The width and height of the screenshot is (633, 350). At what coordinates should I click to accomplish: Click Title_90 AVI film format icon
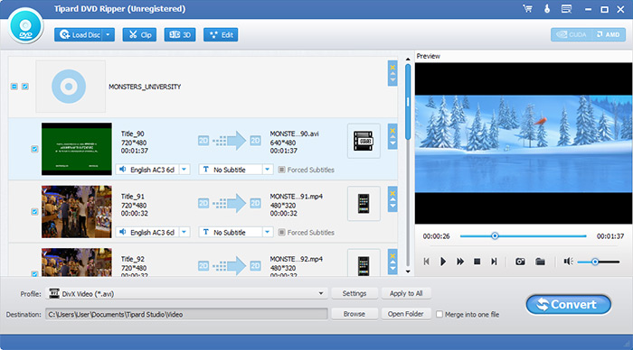364,141
